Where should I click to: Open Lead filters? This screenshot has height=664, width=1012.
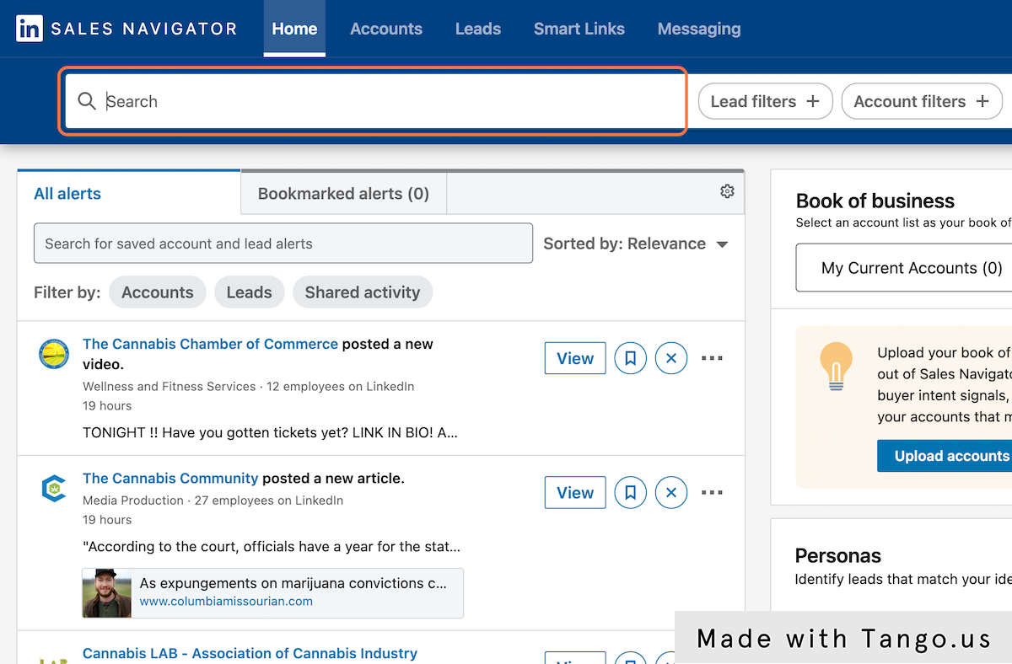(x=766, y=101)
